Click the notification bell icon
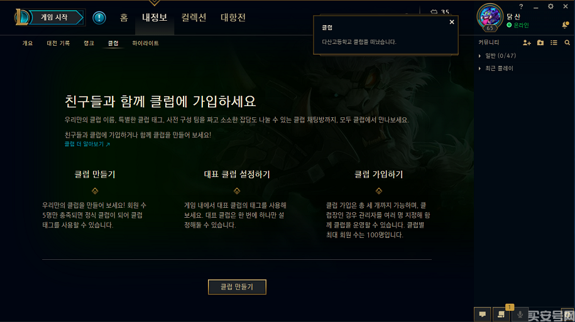Screen dimensions: 575x322 click(x=565, y=25)
